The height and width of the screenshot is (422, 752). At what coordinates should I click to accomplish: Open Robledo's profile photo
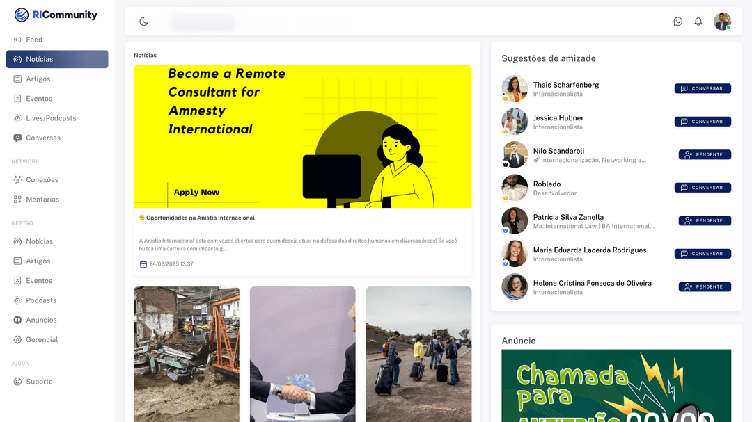click(515, 188)
